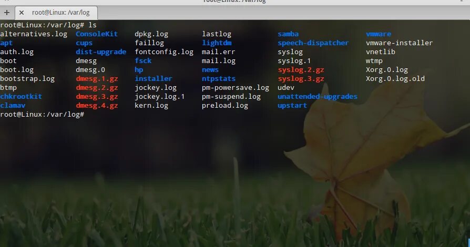Click the wtmp entry
Screen dimensions: 470x247
[x=374, y=61]
